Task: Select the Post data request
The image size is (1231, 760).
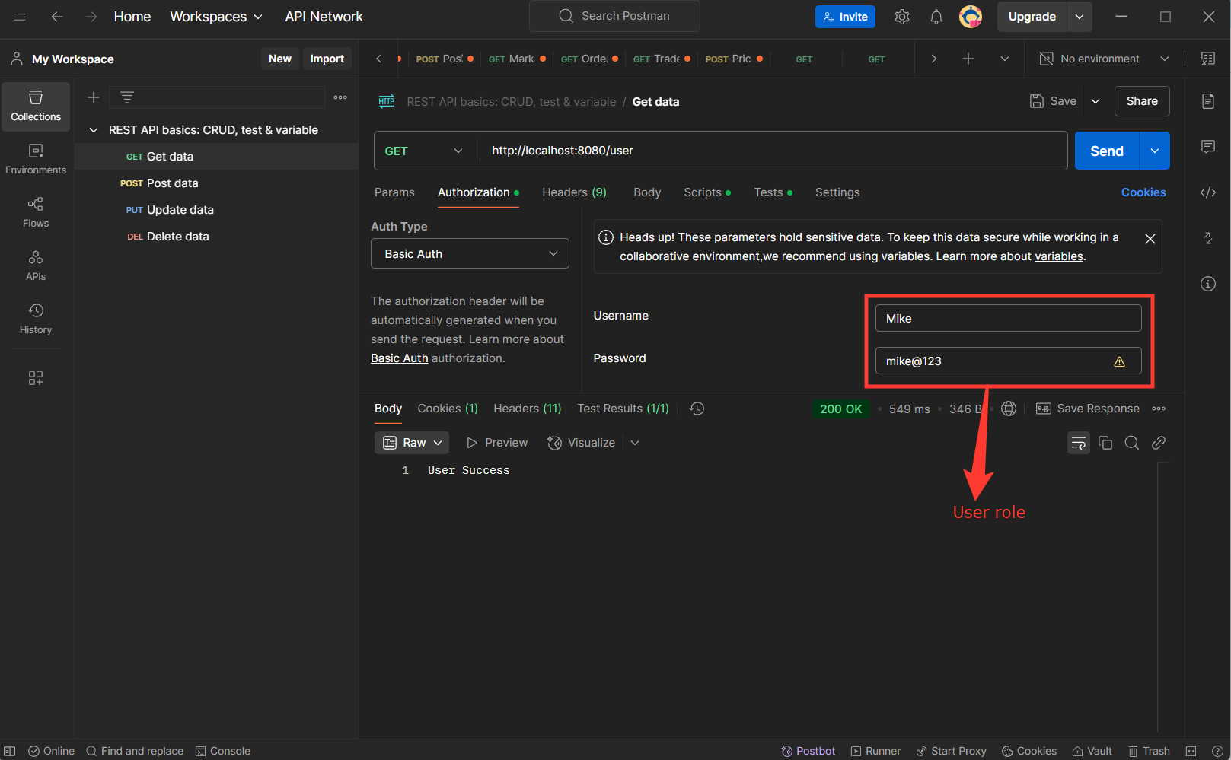Action: coord(217,183)
